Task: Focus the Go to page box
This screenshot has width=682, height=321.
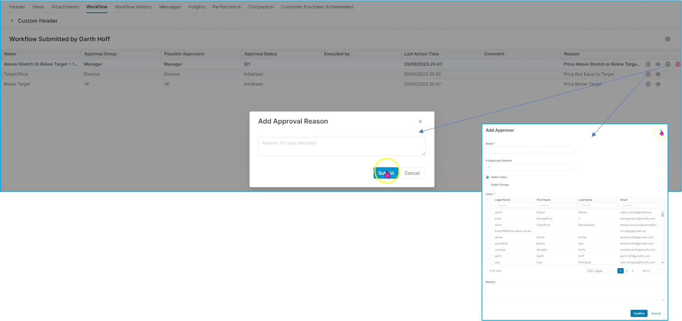Action: click(656, 271)
